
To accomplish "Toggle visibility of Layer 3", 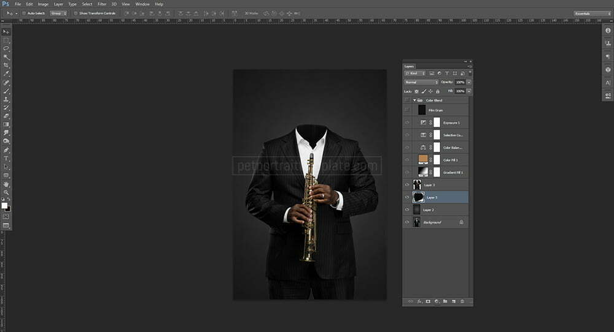I will tap(406, 184).
